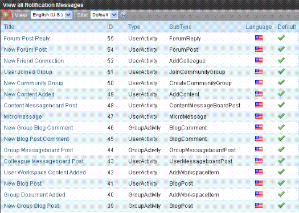Click the SubType column header
299x213 pixels.
point(181,27)
